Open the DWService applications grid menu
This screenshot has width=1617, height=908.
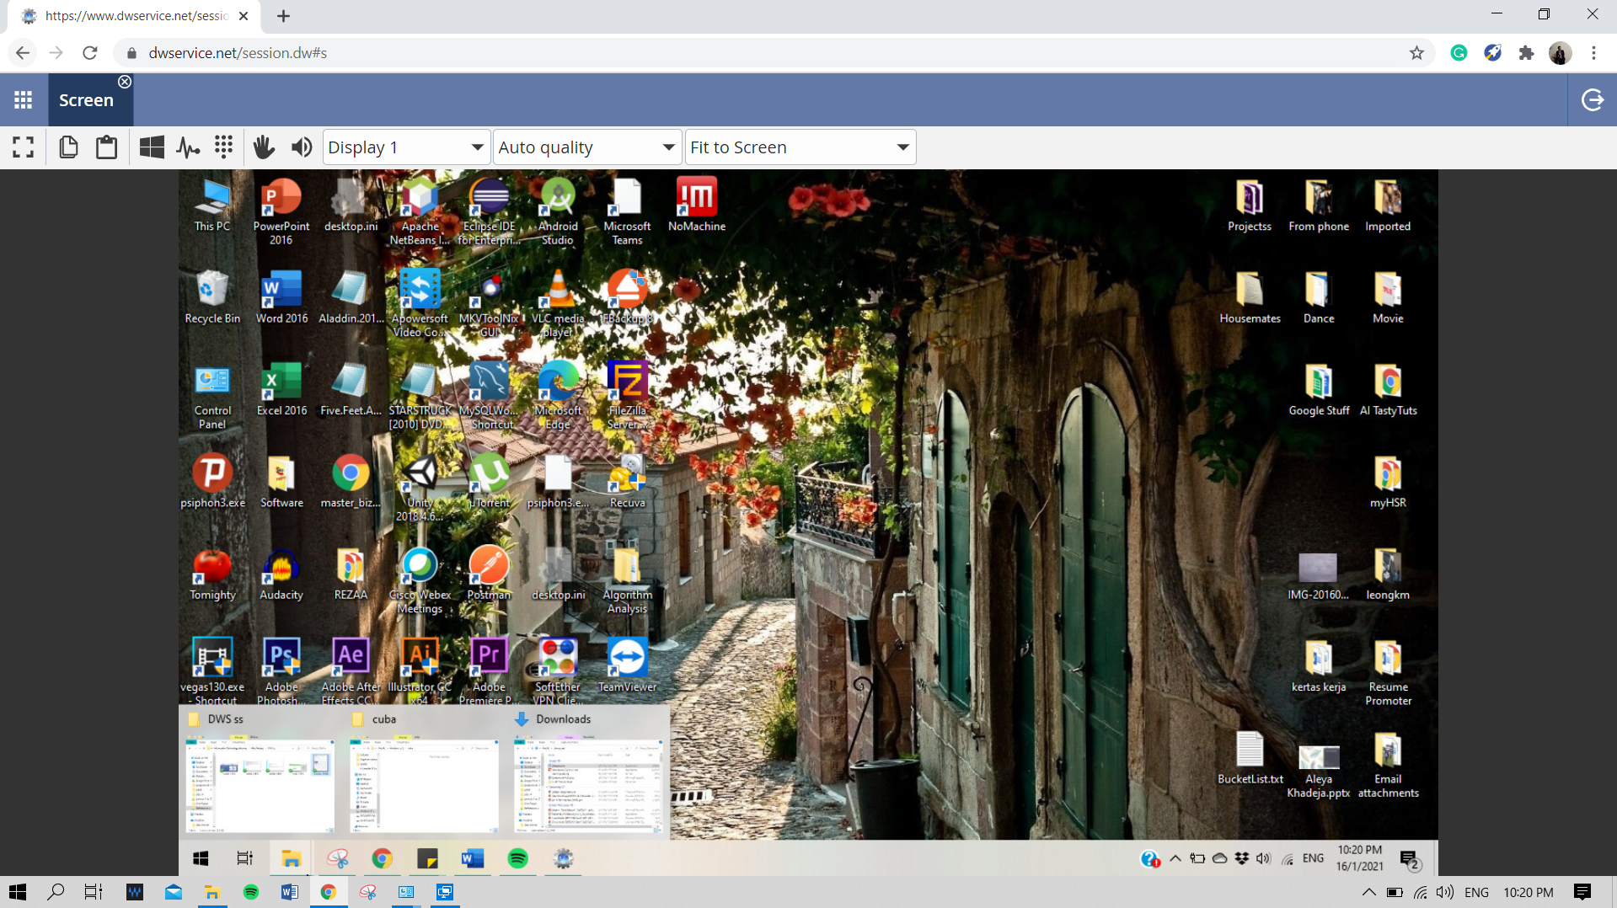pos(24,100)
